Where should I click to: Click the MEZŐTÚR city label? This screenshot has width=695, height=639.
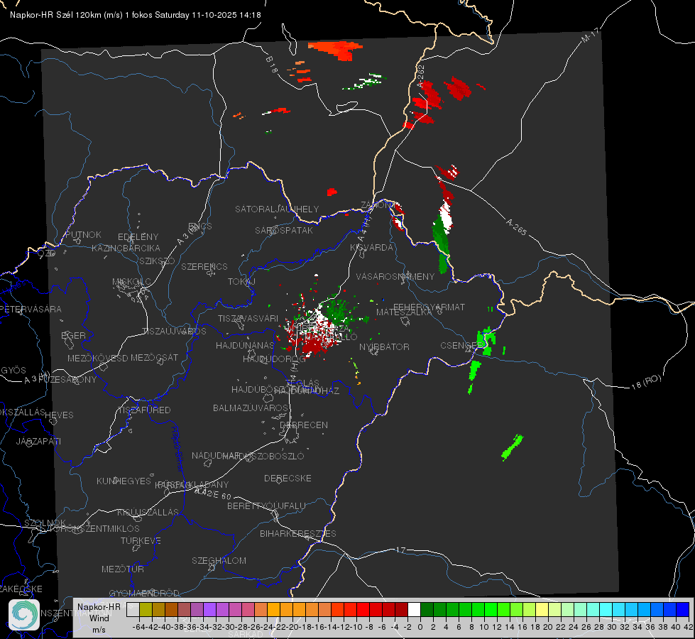122,569
